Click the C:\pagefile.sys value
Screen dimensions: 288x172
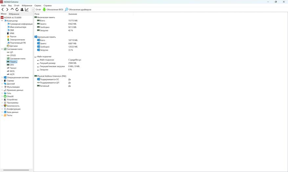75,60
